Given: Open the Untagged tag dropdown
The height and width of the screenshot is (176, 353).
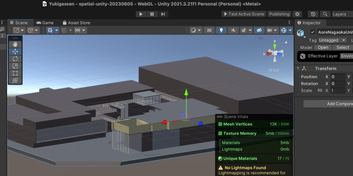Looking at the screenshot, I should click(332, 40).
